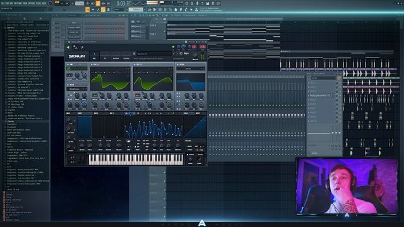This screenshot has height=227, width=404.
Task: Click the green arrow icon in Serum wrapper
Action: coord(68,47)
